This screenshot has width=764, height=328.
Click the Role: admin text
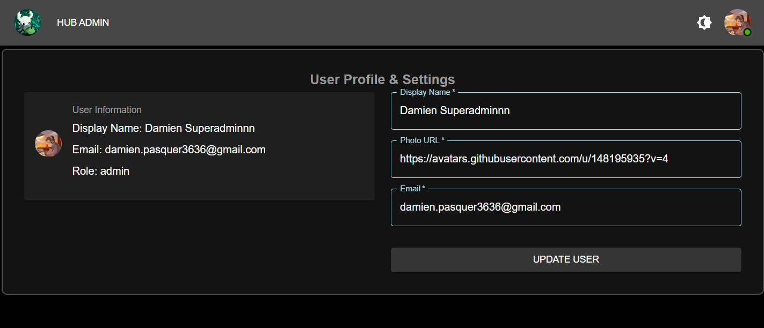101,172
